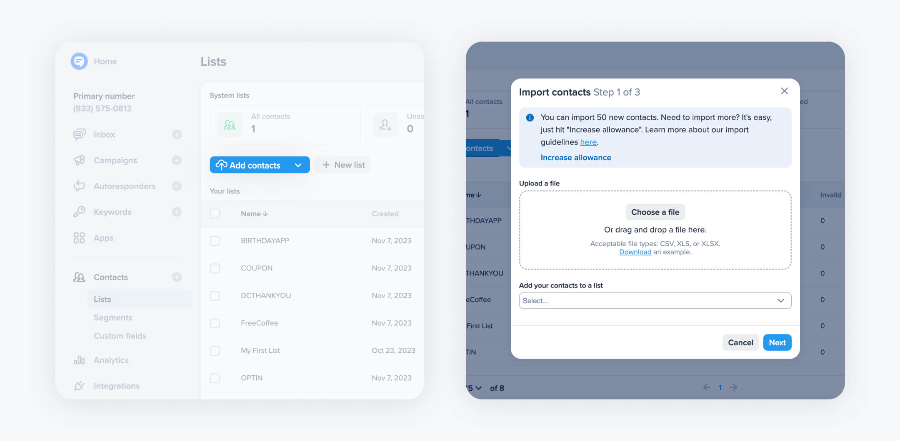Expand the rows-per-page chevron near pagination
The height and width of the screenshot is (441, 900).
478,388
